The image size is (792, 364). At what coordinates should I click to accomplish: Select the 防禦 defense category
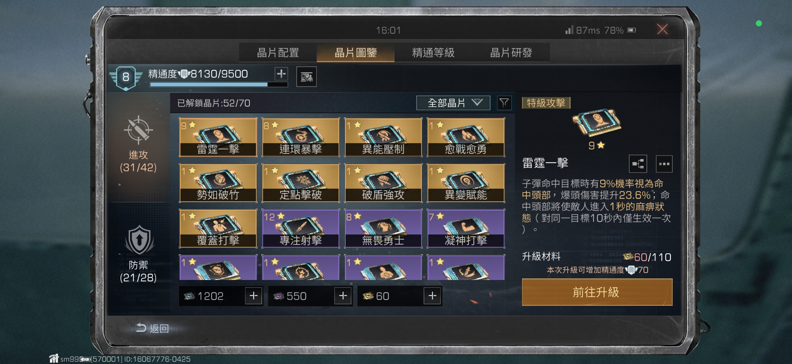coord(138,254)
